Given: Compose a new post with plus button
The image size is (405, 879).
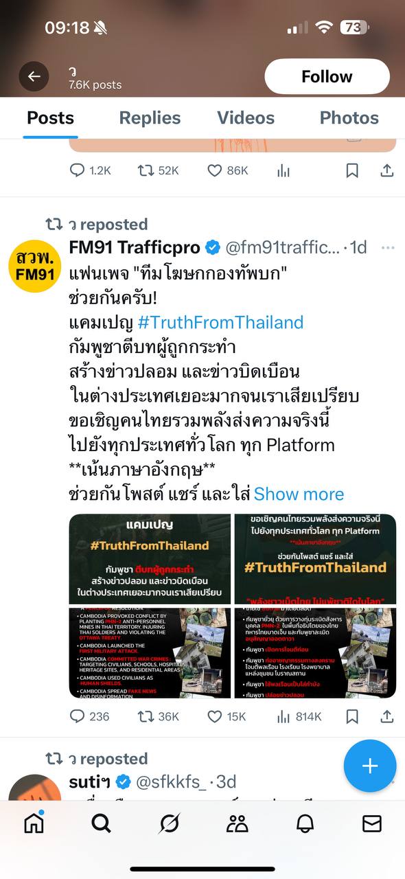Looking at the screenshot, I should click(x=370, y=766).
